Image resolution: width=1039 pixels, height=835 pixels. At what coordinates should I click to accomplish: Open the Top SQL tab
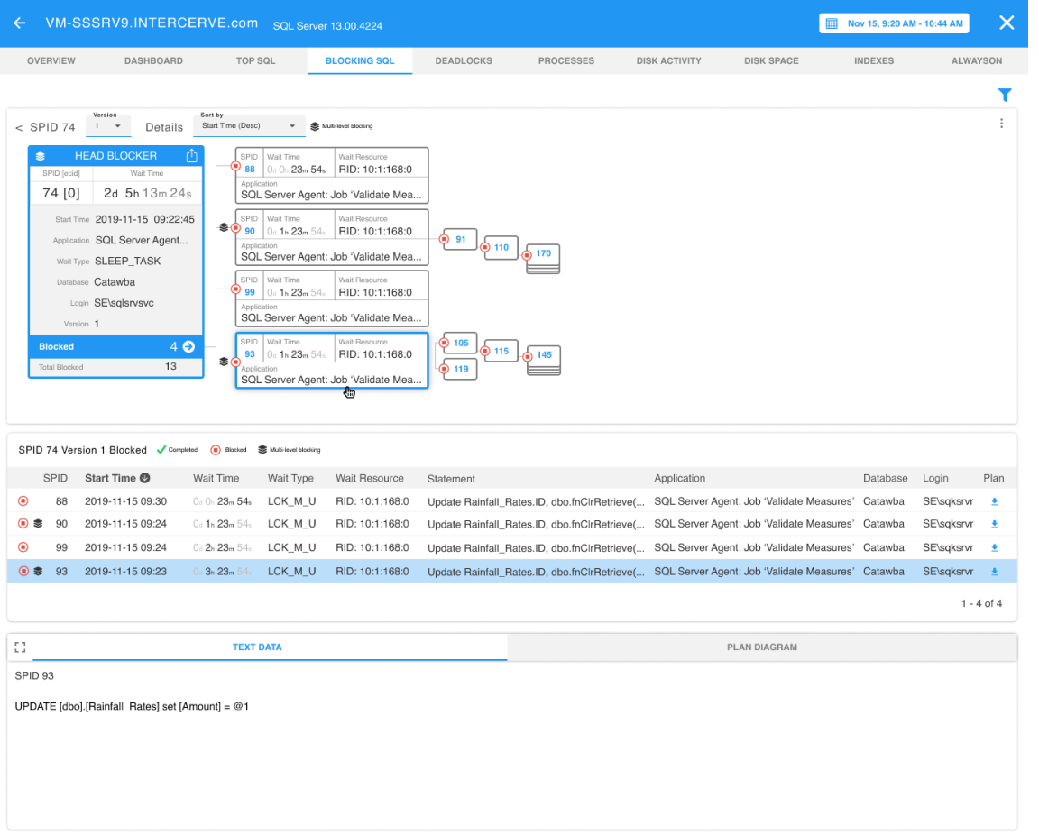point(255,60)
